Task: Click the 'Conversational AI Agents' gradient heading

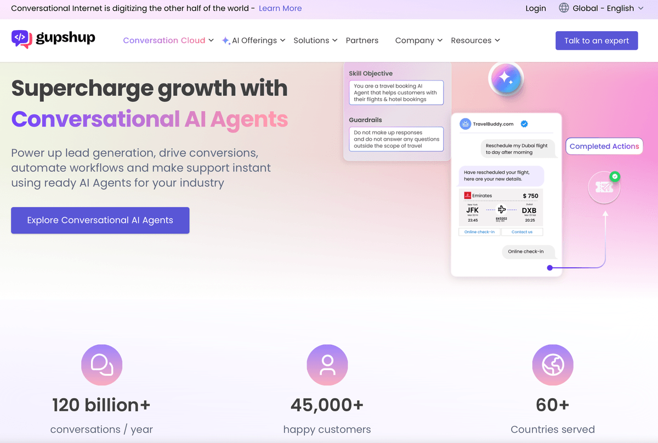Action: (x=150, y=119)
